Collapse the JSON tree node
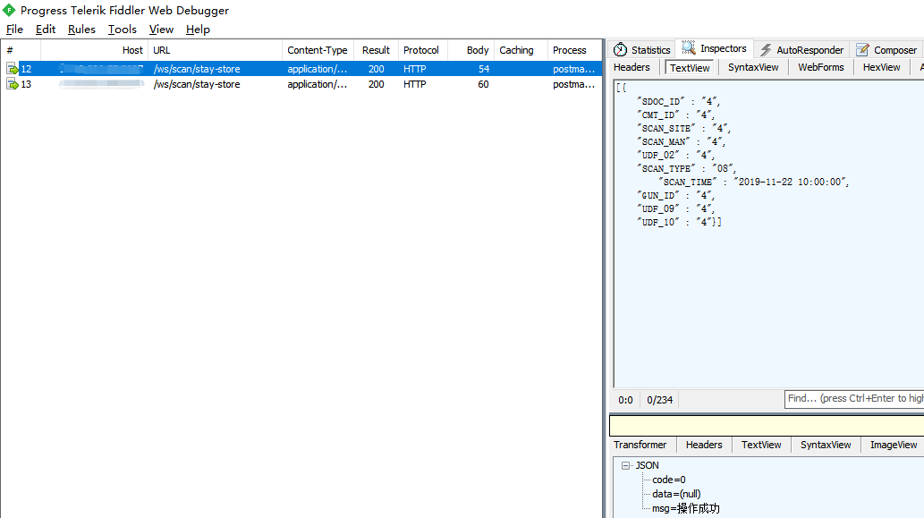 point(625,465)
